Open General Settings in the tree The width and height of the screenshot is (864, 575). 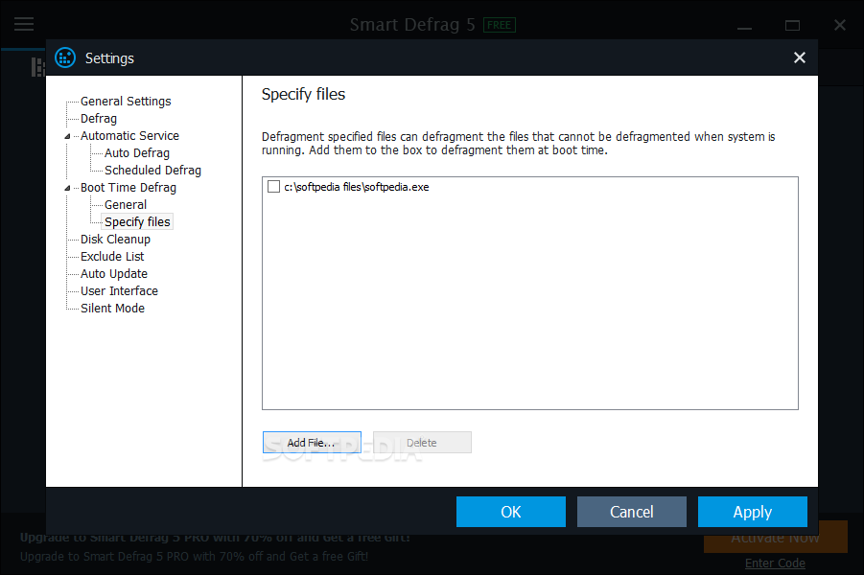pyautogui.click(x=126, y=102)
